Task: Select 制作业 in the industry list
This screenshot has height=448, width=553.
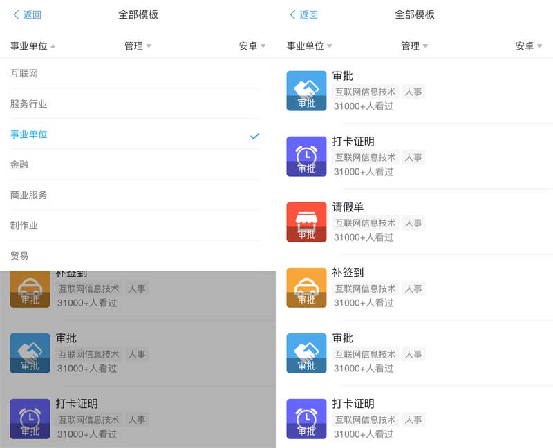Action: point(135,226)
